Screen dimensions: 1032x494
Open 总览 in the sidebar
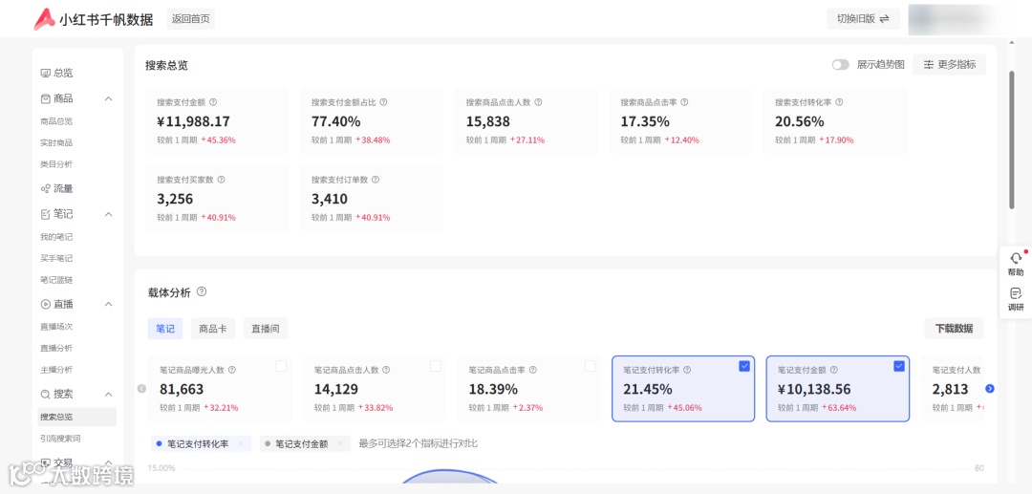pyautogui.click(x=57, y=73)
